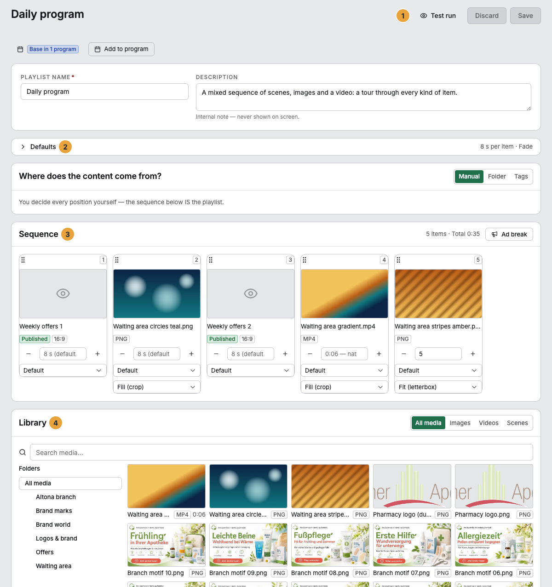This screenshot has width=552, height=587.
Task: Filter Library to Images
Action: (x=460, y=423)
